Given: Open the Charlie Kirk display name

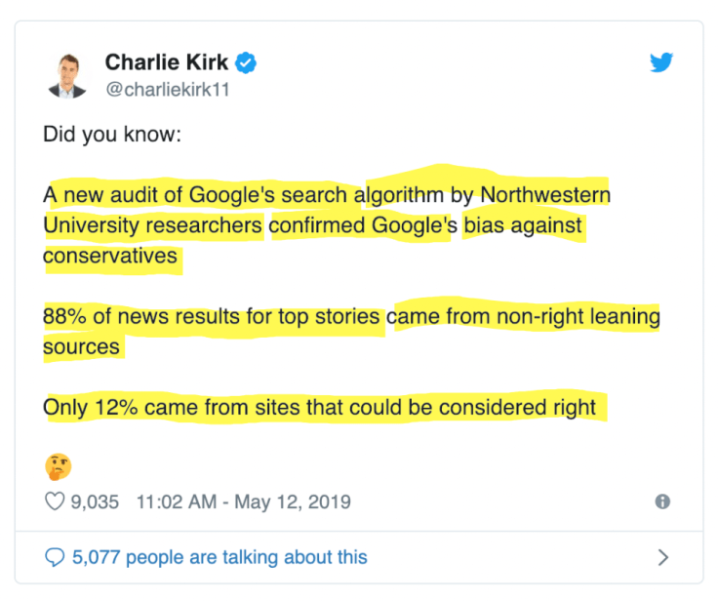Looking at the screenshot, I should tap(167, 63).
